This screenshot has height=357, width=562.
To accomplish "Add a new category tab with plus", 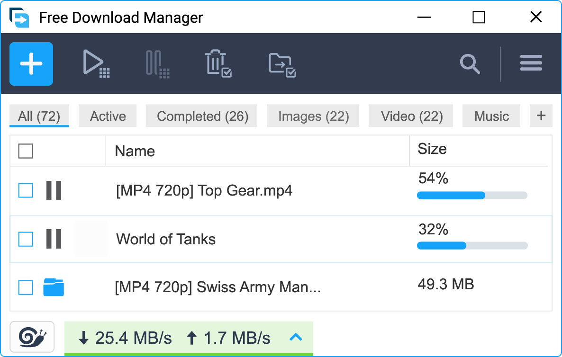I will pos(541,116).
